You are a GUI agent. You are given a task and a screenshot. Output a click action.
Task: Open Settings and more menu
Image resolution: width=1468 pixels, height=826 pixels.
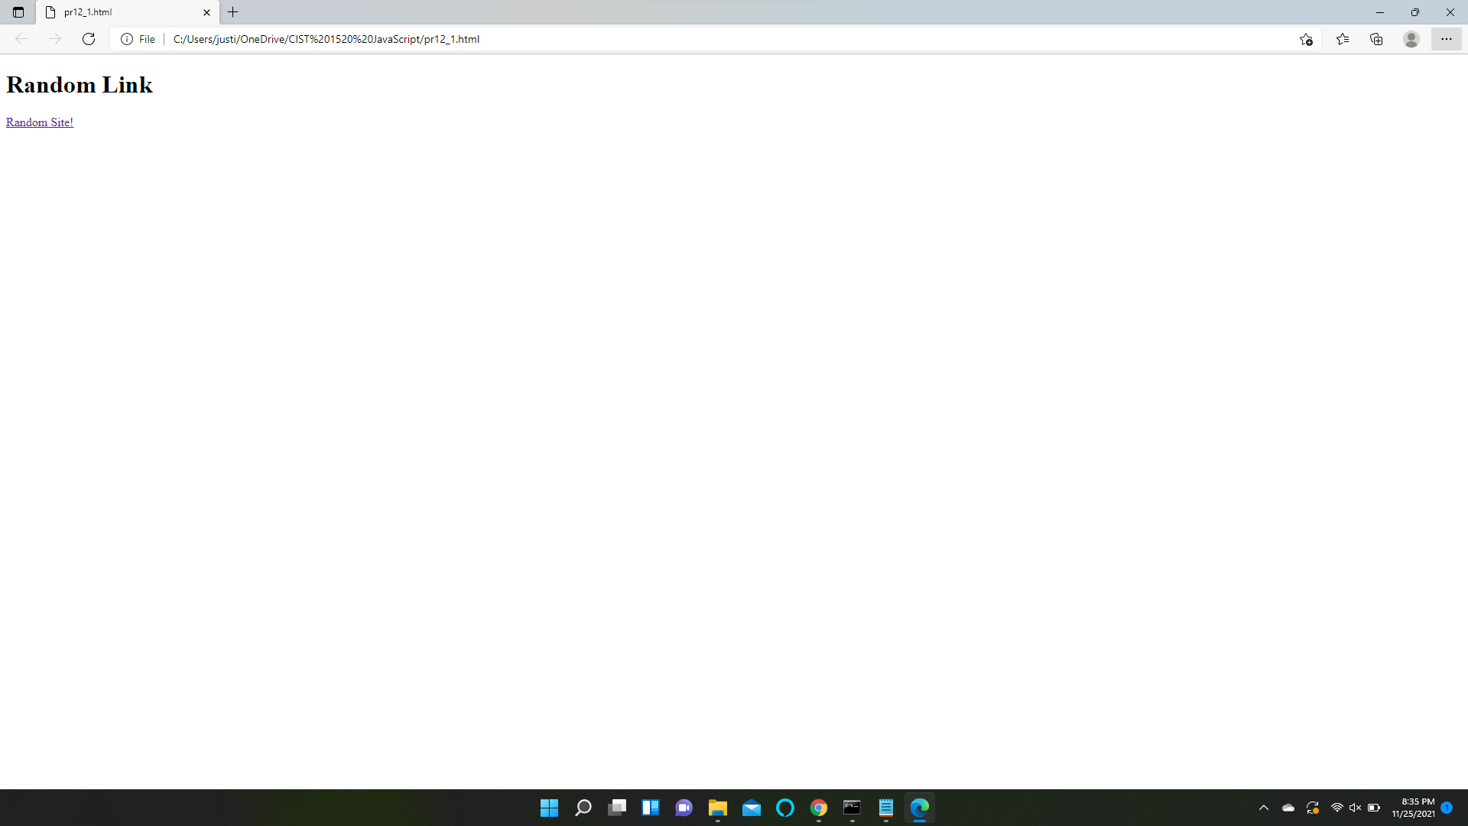[x=1446, y=39]
